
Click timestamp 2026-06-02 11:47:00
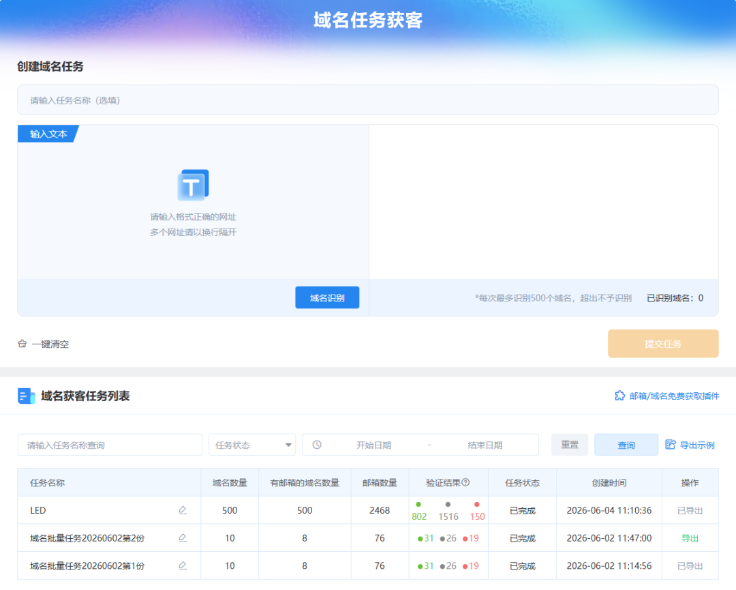click(x=609, y=538)
